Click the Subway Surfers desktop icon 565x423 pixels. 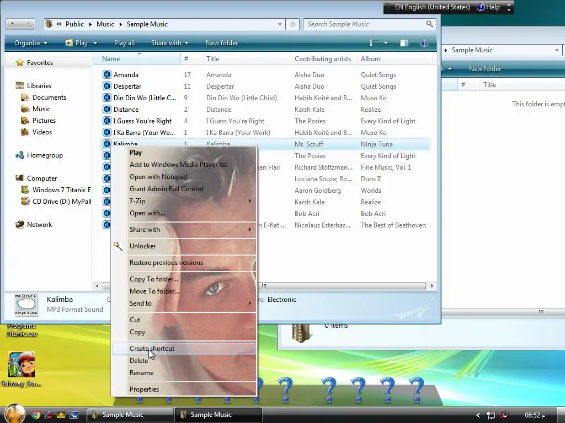[x=22, y=365]
